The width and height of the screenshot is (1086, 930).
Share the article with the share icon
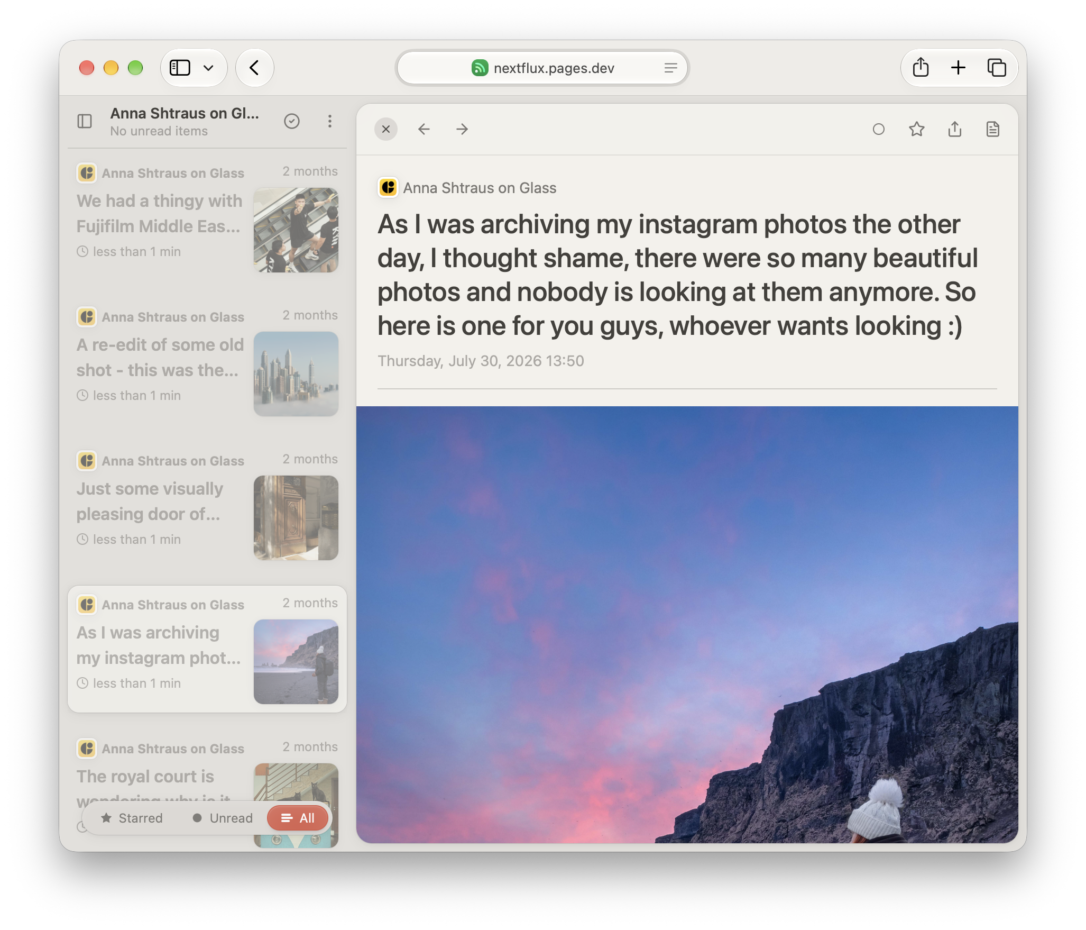tap(955, 129)
